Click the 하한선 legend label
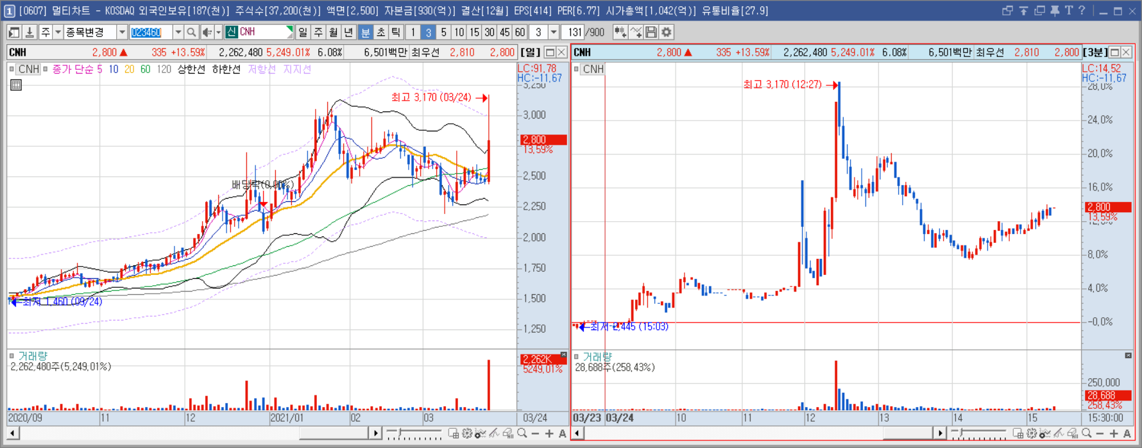This screenshot has height=448, width=1142. 226,69
